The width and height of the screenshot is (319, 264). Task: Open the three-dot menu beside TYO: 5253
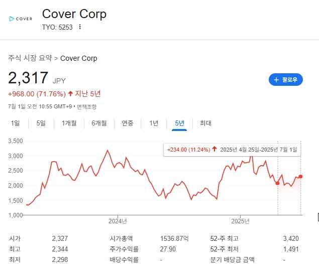click(x=80, y=27)
